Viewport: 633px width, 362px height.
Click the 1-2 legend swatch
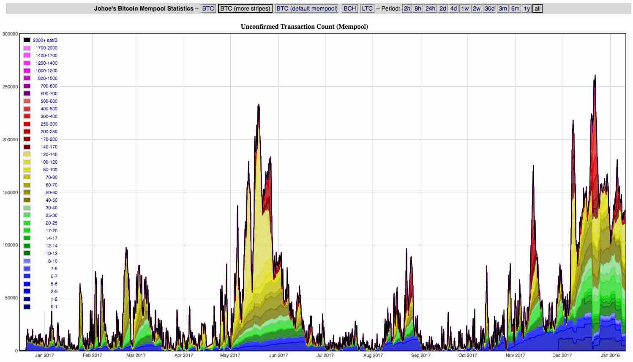[x=27, y=299]
